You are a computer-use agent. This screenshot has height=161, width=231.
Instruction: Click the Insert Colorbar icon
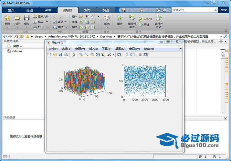(127, 55)
